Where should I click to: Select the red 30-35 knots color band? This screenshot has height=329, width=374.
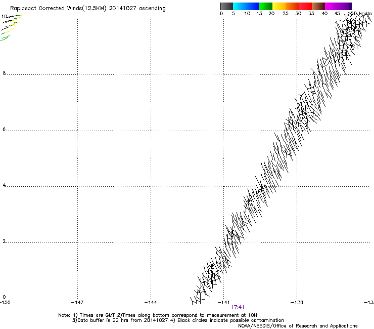[305, 6]
